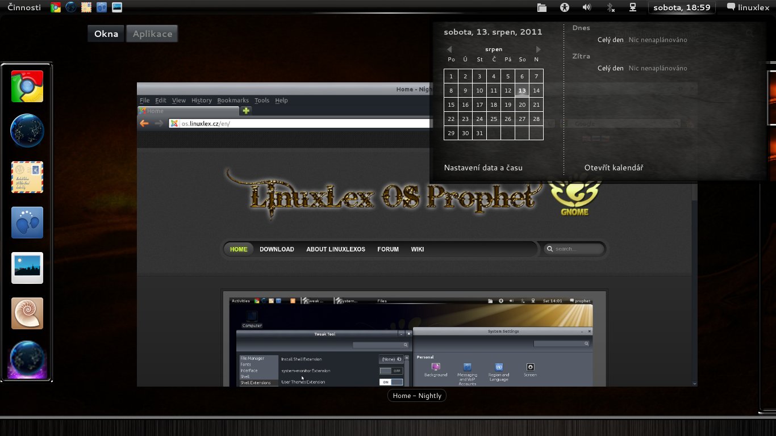Screen dimensions: 776x436
Task: Launch Google Chrome from the dash
Action: coord(27,86)
